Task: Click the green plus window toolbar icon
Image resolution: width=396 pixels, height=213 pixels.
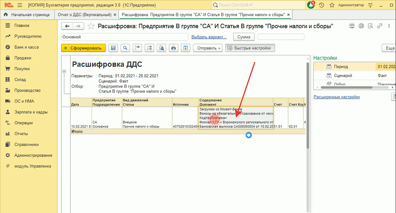Action: point(186,48)
